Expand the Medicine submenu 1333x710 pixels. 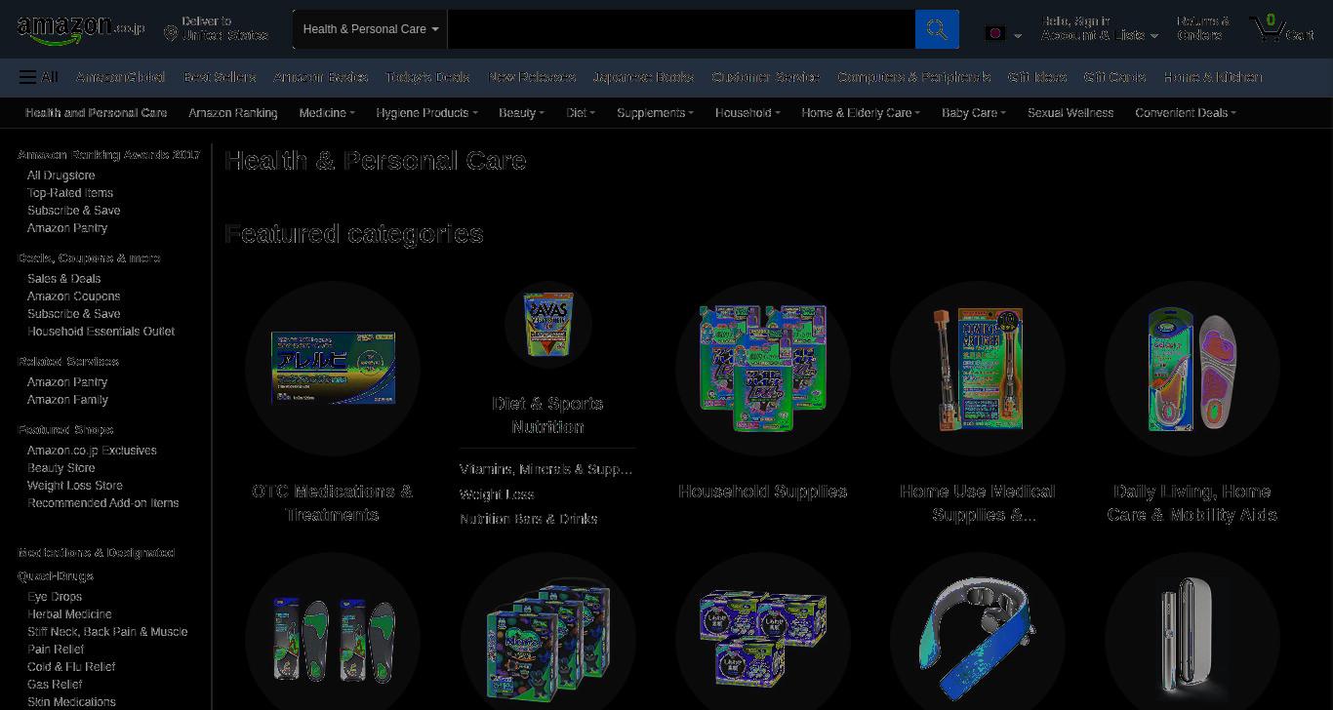pyautogui.click(x=327, y=113)
